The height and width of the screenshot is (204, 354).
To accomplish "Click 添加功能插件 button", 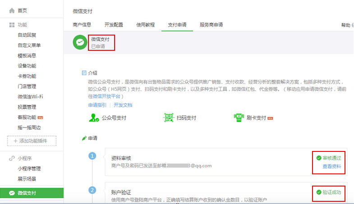I will [32, 141].
